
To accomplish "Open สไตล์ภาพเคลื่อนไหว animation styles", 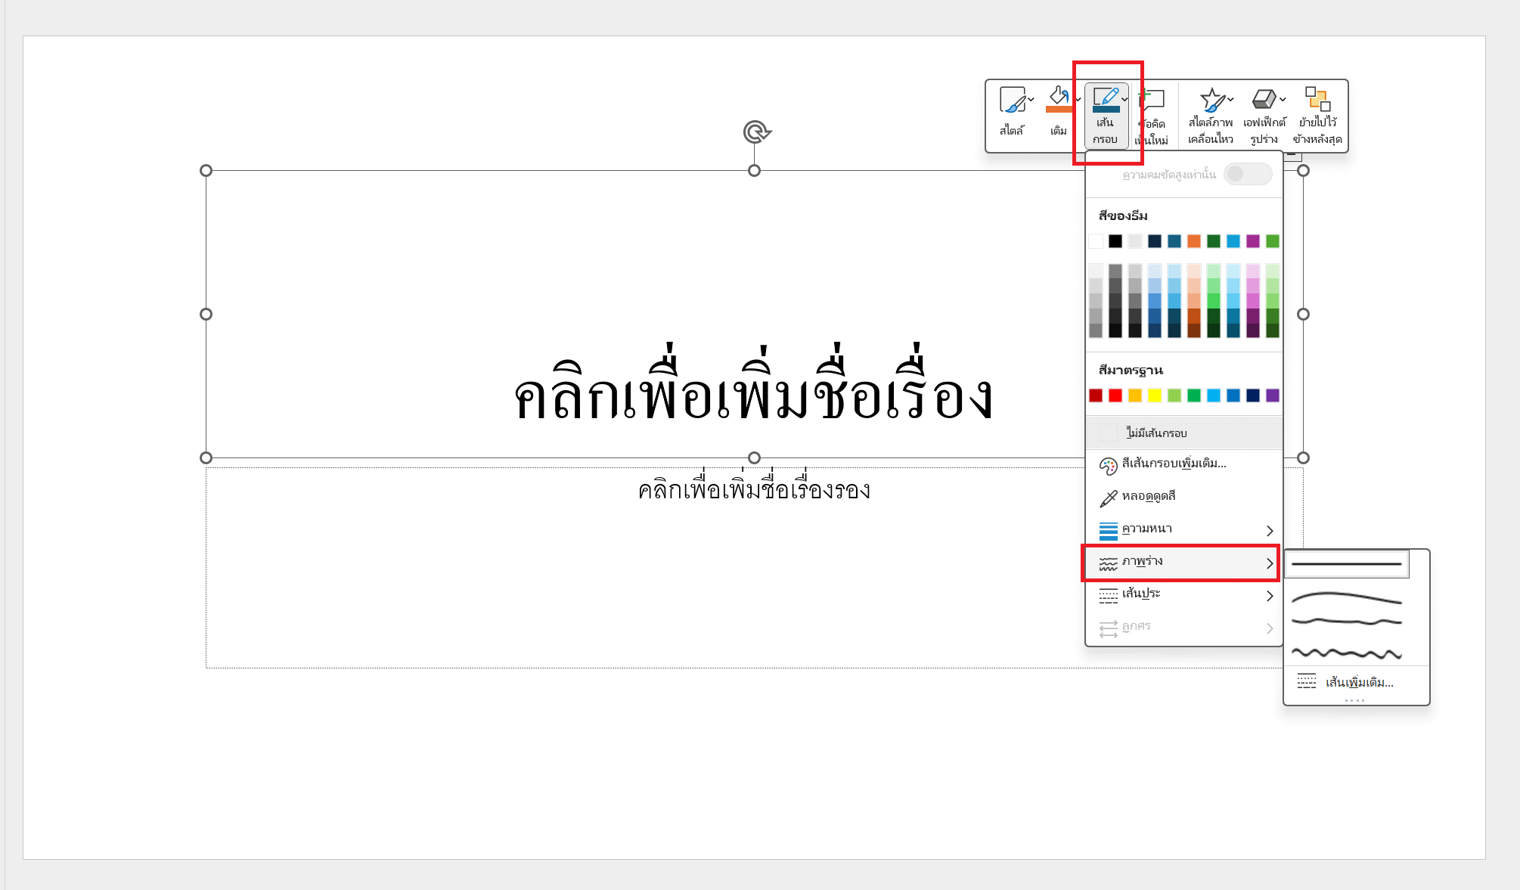I will (1213, 99).
